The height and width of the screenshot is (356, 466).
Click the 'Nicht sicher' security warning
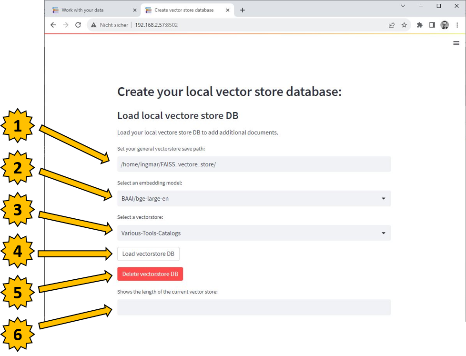[x=110, y=25]
